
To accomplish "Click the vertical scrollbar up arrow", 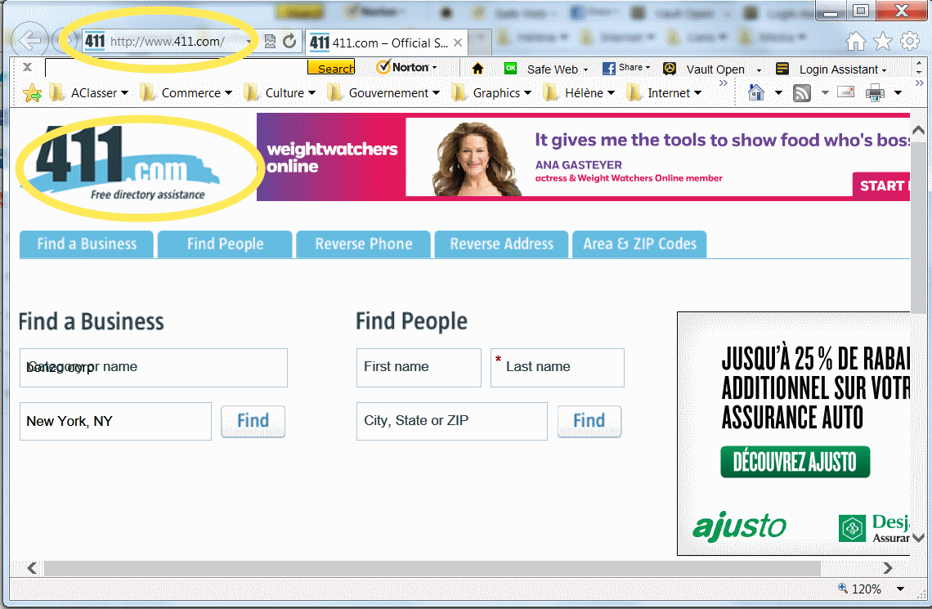I will point(918,129).
